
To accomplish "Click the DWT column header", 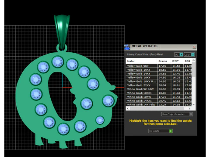I will [177, 61].
